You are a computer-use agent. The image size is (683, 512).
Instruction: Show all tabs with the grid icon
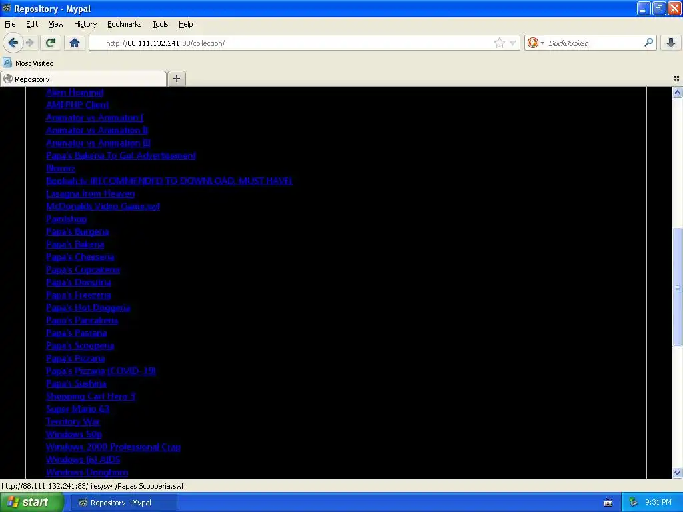point(676,79)
